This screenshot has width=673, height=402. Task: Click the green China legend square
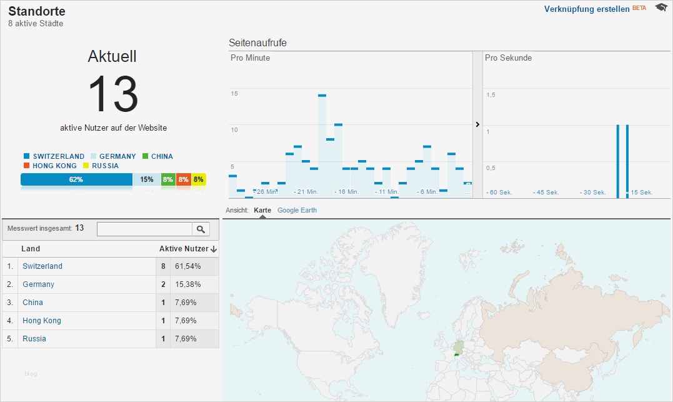(x=145, y=156)
